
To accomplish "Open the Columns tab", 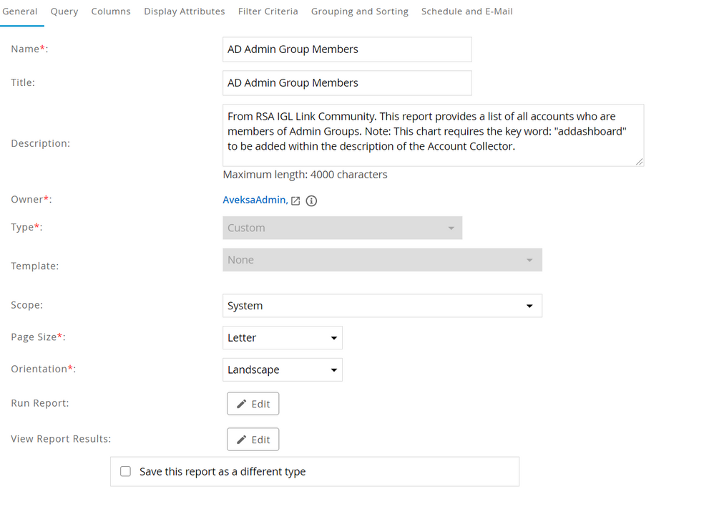I will [111, 11].
